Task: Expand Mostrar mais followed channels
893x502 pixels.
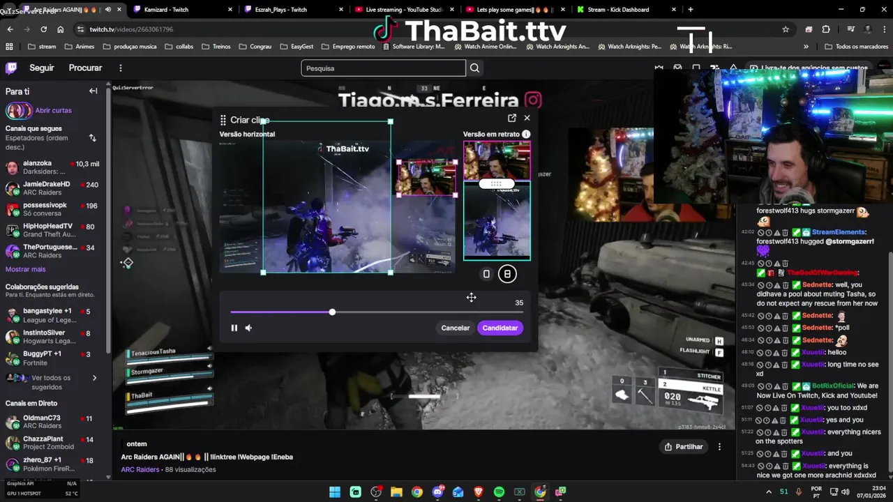Action: point(26,269)
